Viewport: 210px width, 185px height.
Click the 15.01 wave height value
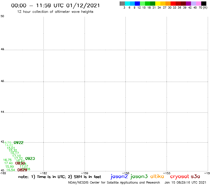coord(11,148)
